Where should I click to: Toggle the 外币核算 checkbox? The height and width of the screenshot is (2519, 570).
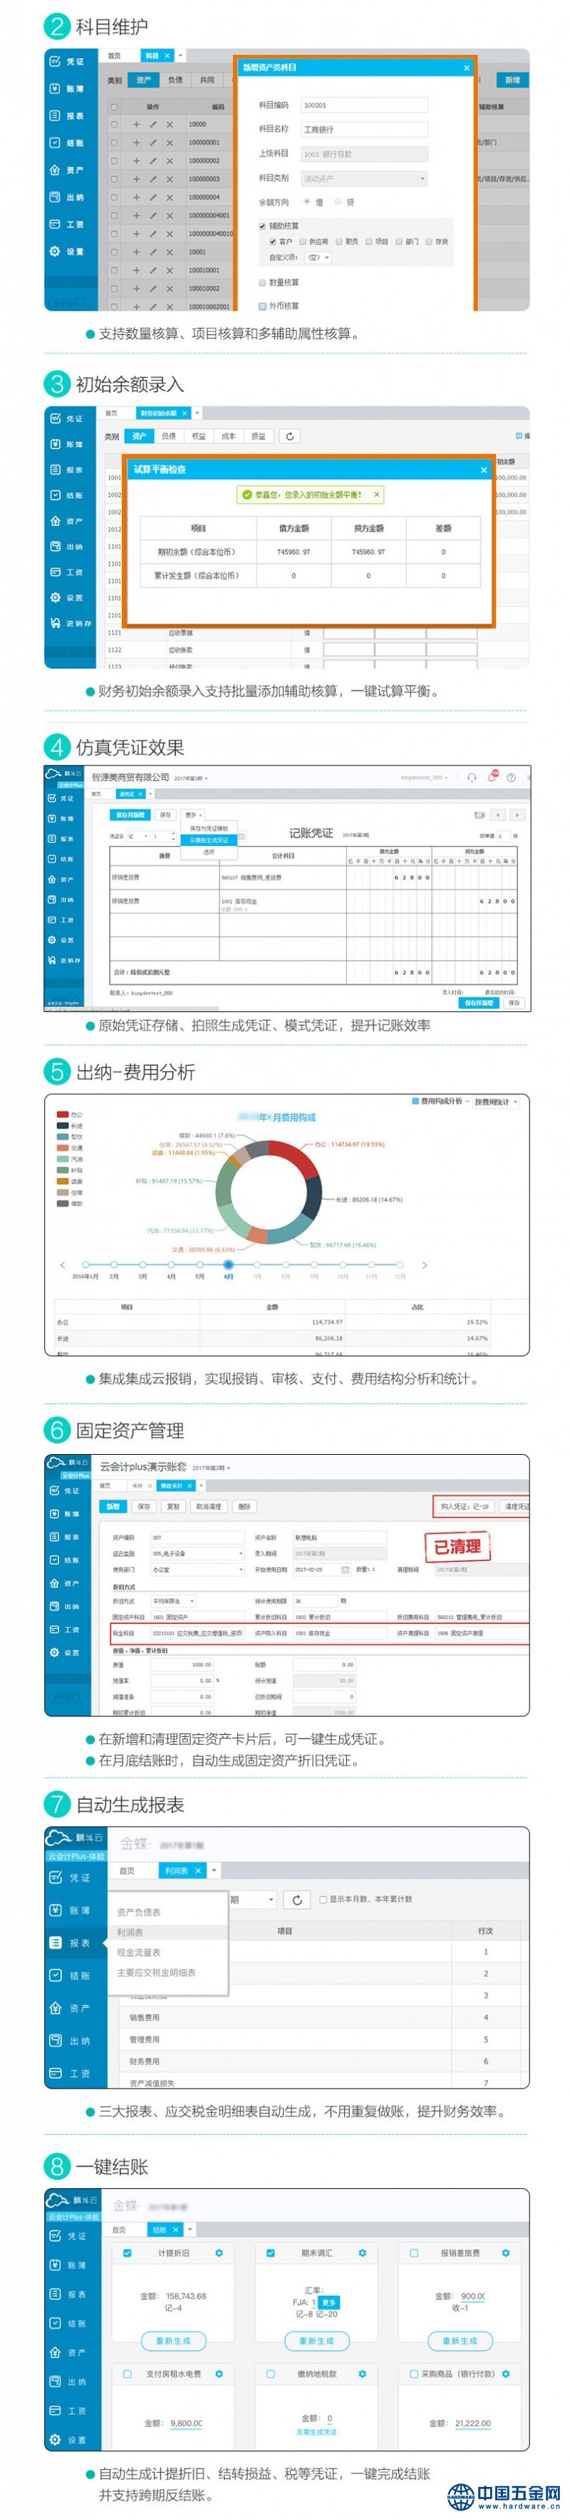(x=262, y=306)
